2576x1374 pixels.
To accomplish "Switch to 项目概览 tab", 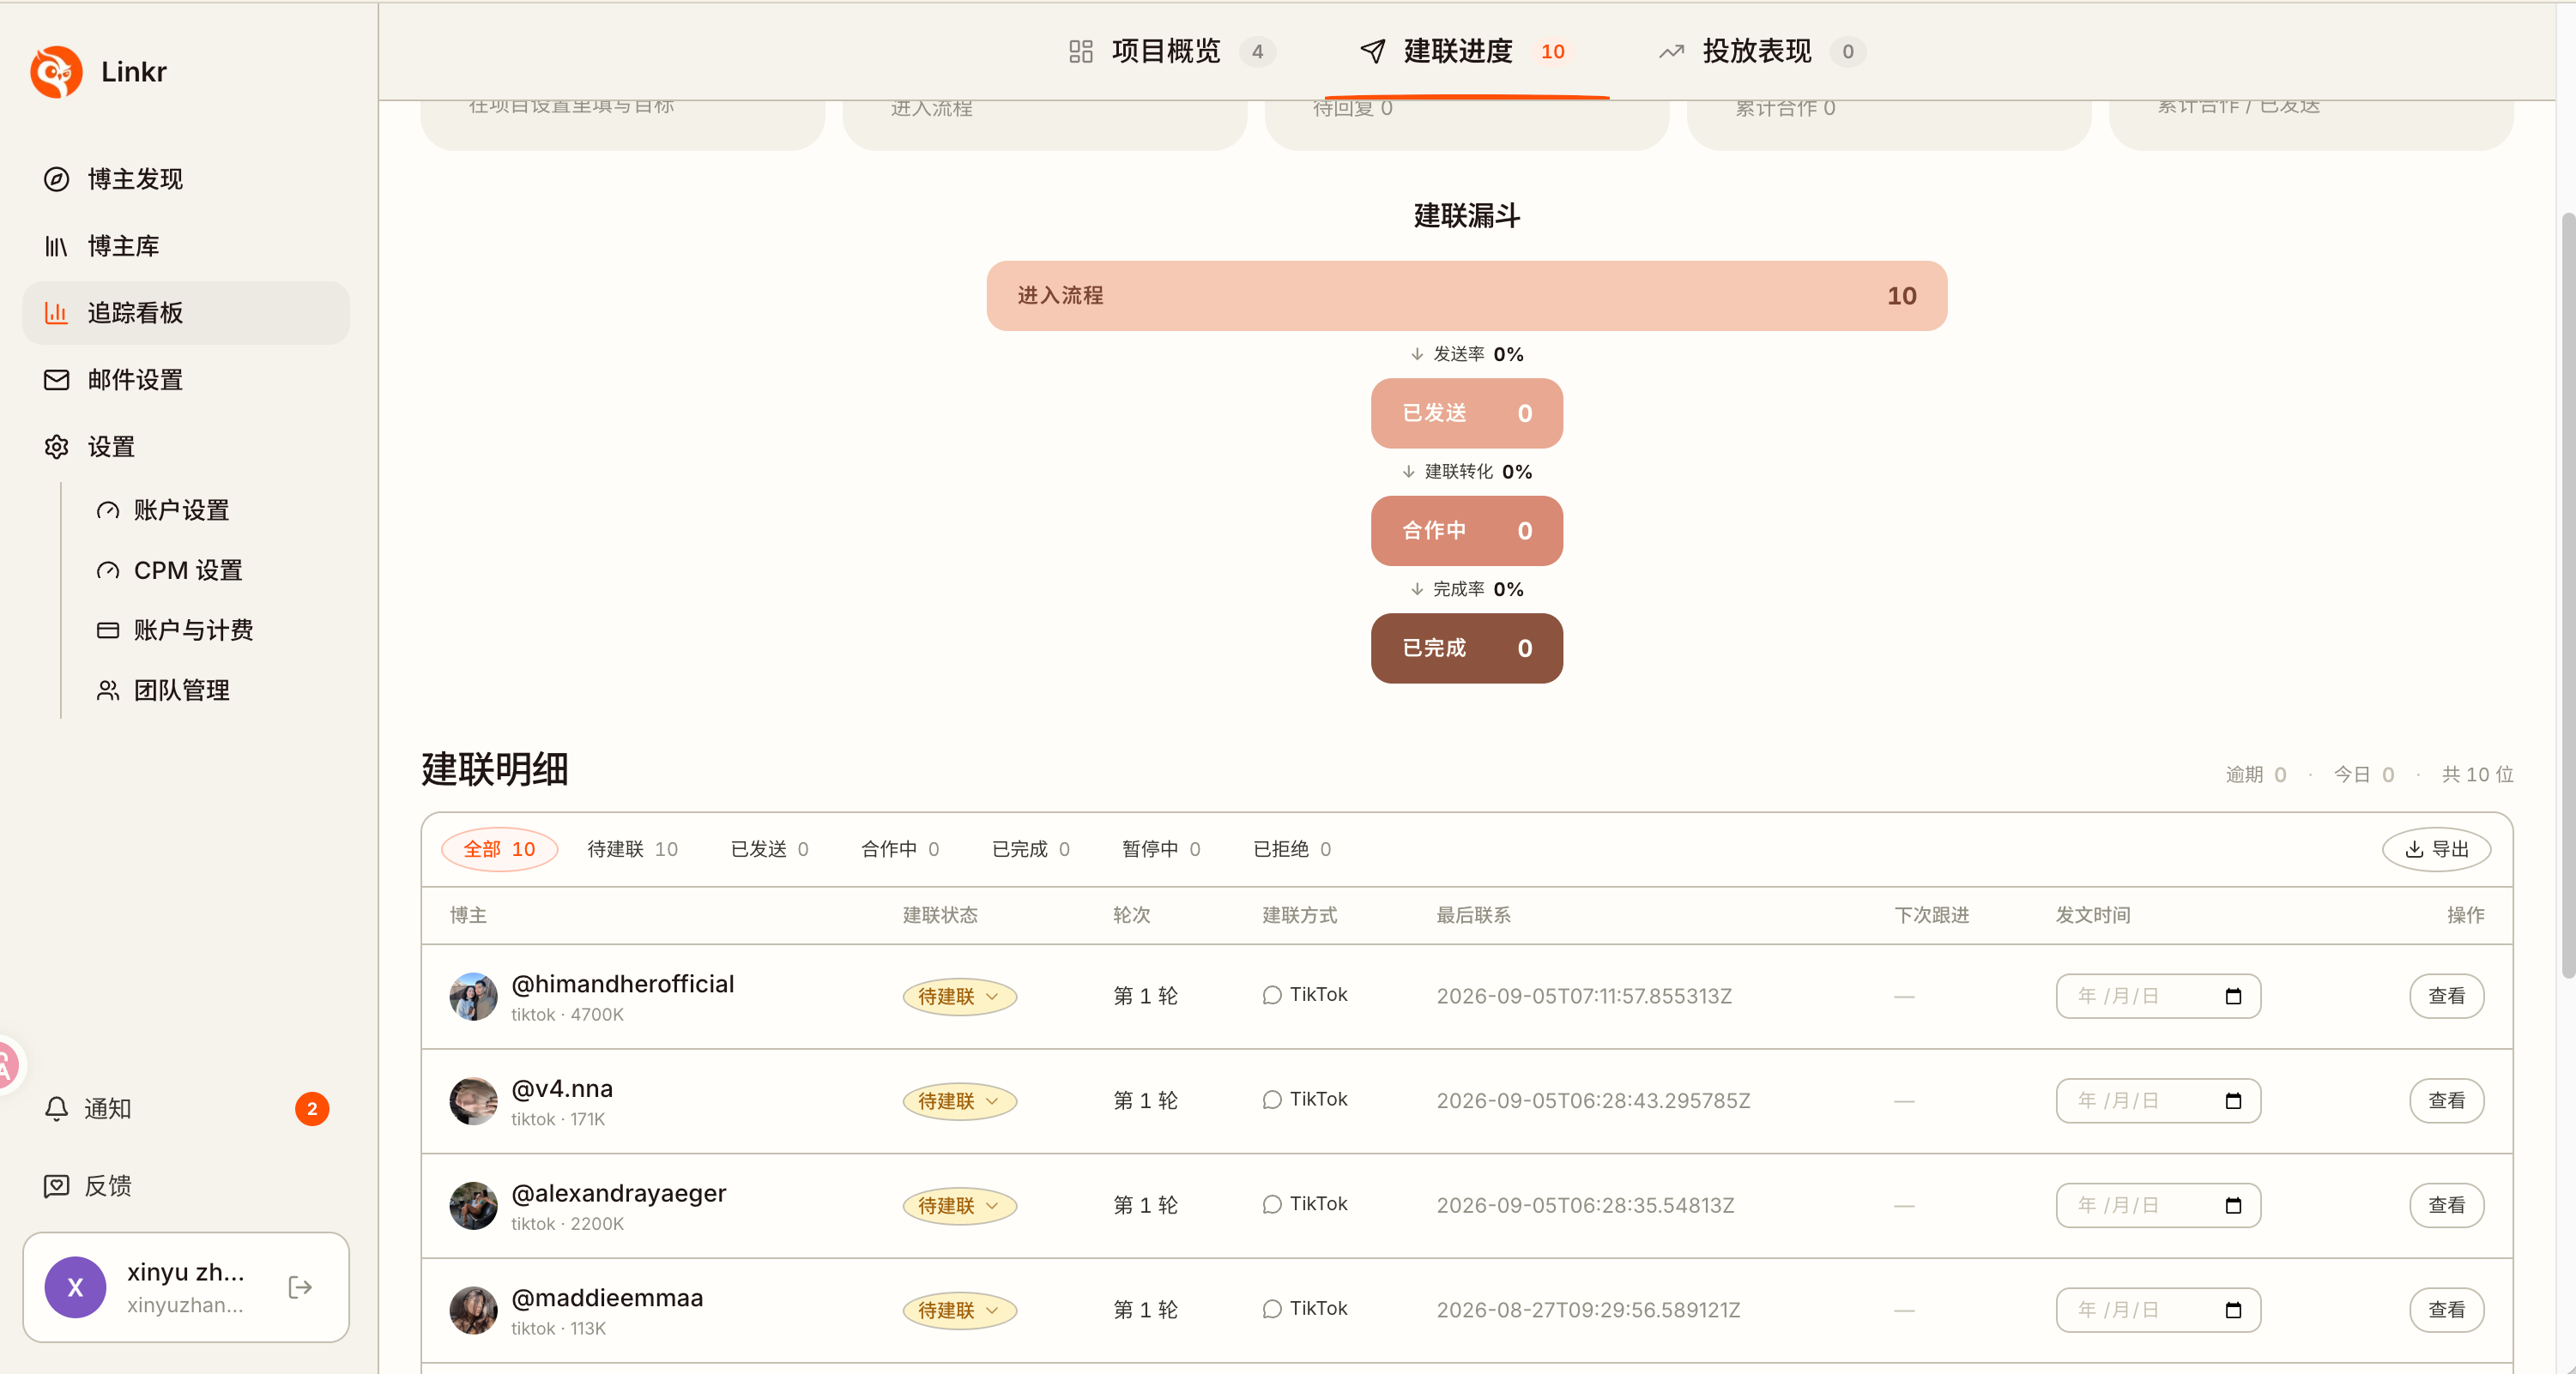I will [x=1171, y=51].
